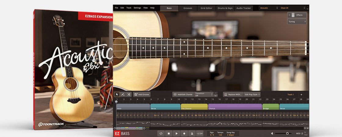This screenshot has width=342, height=137.
Task: Switch to the Grooves tab
Action: (188, 8)
